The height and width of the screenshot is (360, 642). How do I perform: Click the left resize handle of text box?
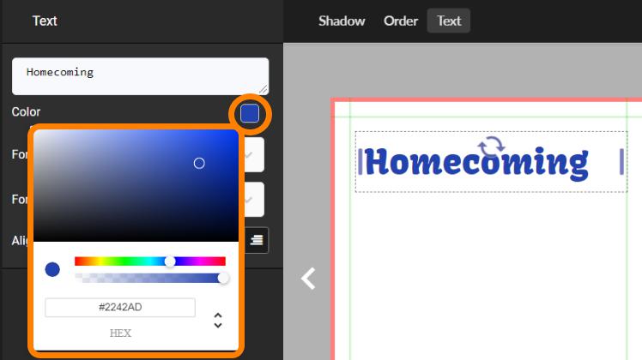360,161
